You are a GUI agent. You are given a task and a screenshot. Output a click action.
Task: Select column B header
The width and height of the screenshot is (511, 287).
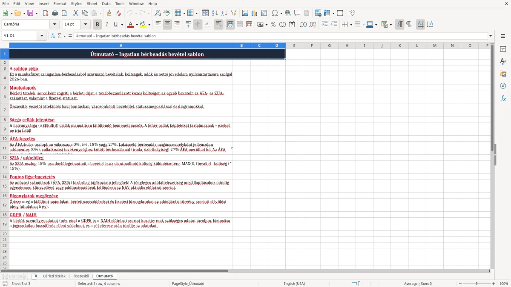(x=241, y=45)
